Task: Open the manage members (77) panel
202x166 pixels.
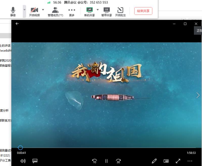Action: tap(55, 12)
